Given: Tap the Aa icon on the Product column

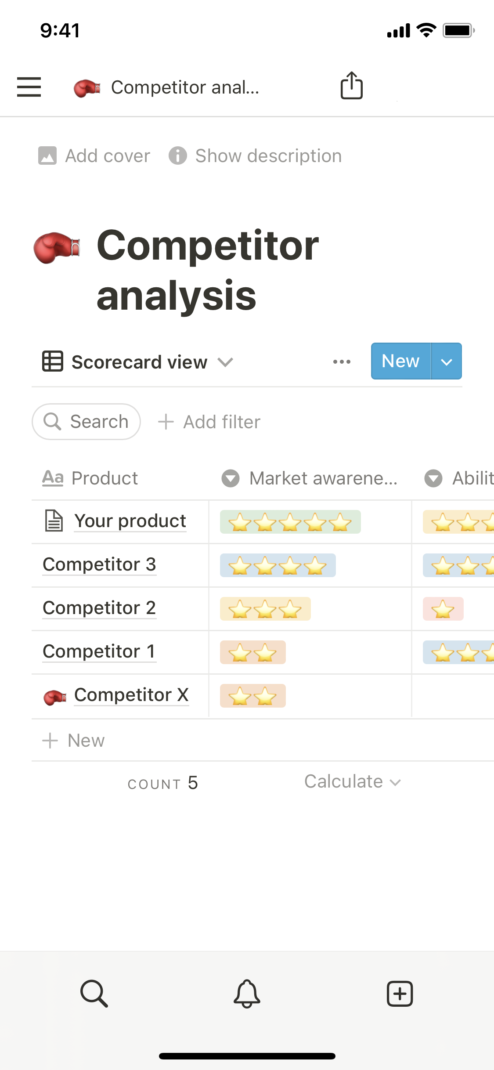Looking at the screenshot, I should coord(53,478).
